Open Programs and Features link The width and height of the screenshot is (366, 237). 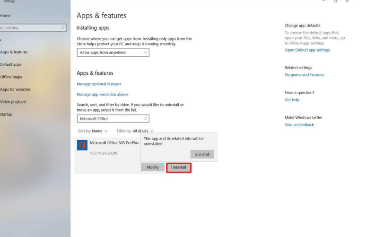tap(305, 75)
